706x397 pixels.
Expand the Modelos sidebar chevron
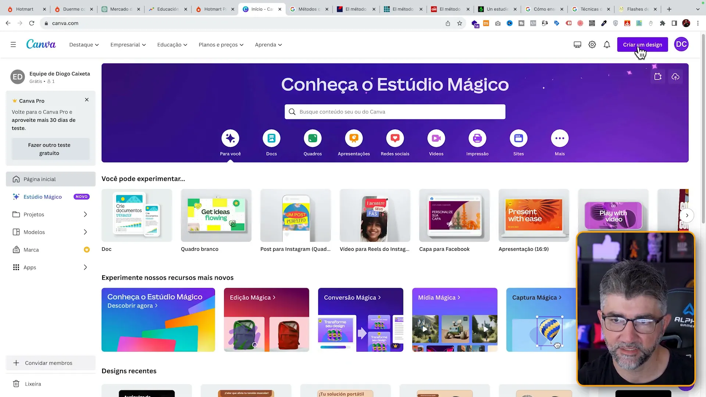[85, 232]
